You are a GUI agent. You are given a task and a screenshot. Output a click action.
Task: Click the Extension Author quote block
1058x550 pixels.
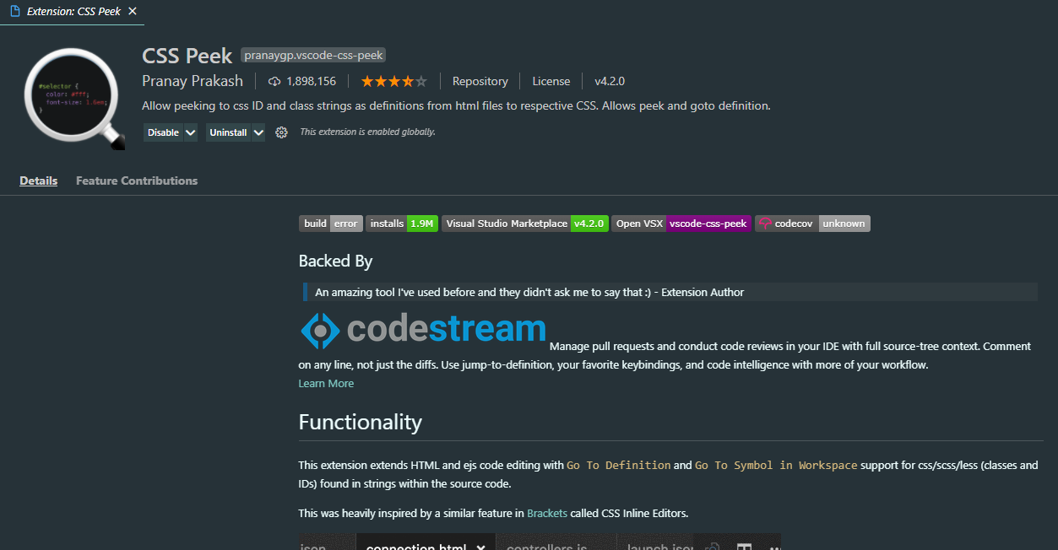[670, 292]
